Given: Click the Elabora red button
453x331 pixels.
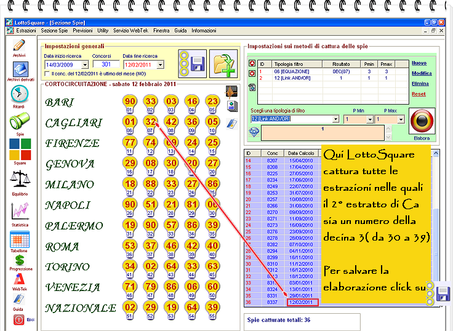Looking at the screenshot, I should click(422, 121).
